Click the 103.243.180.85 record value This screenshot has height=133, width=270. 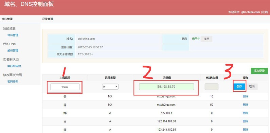[166, 129]
